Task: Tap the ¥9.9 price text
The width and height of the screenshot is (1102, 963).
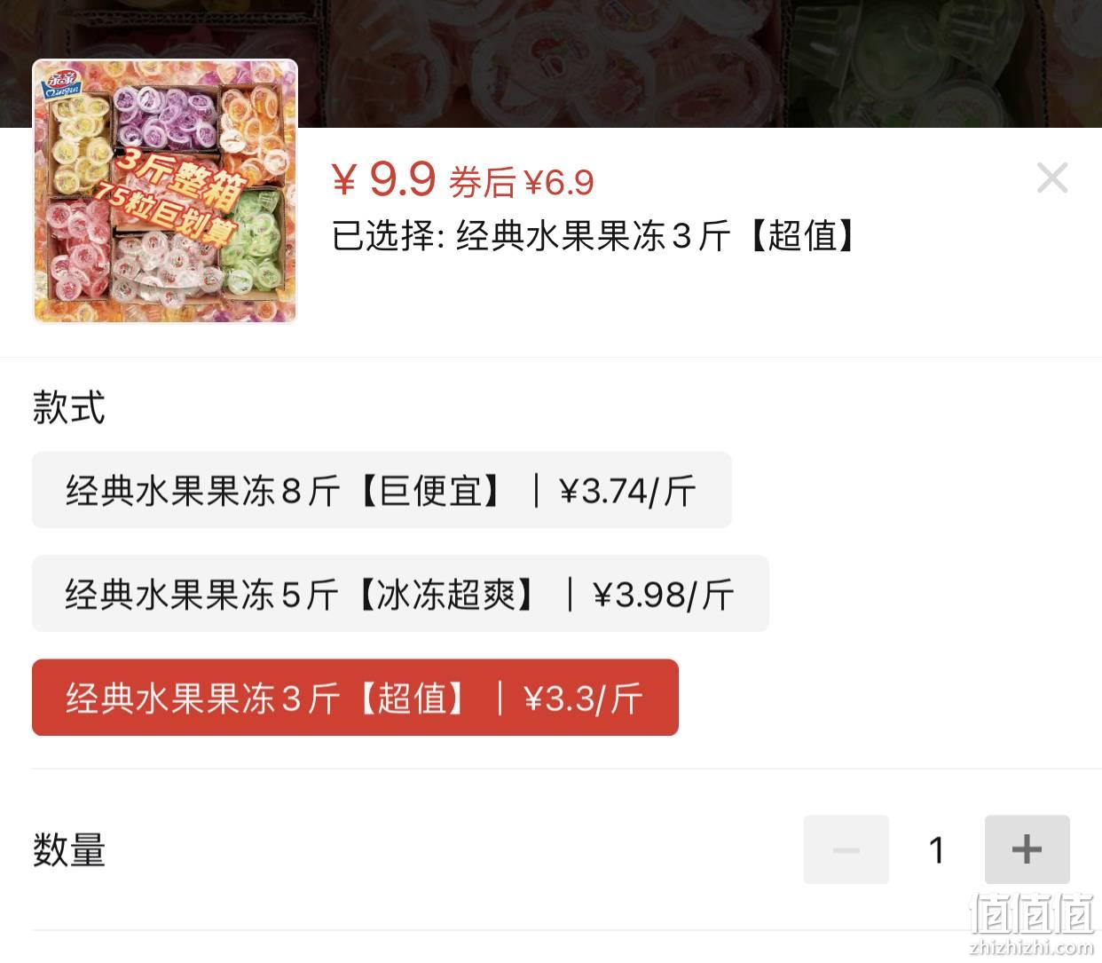Action: click(x=383, y=178)
